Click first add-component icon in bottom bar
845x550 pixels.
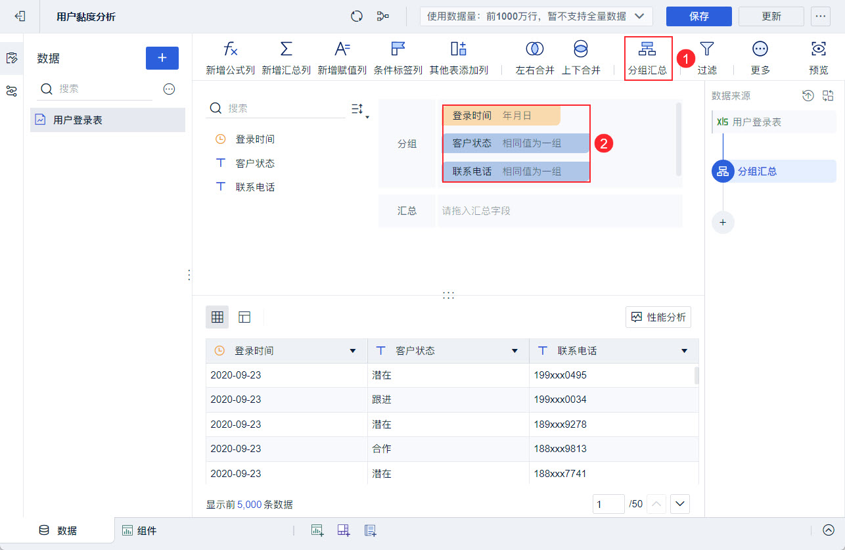tap(317, 531)
